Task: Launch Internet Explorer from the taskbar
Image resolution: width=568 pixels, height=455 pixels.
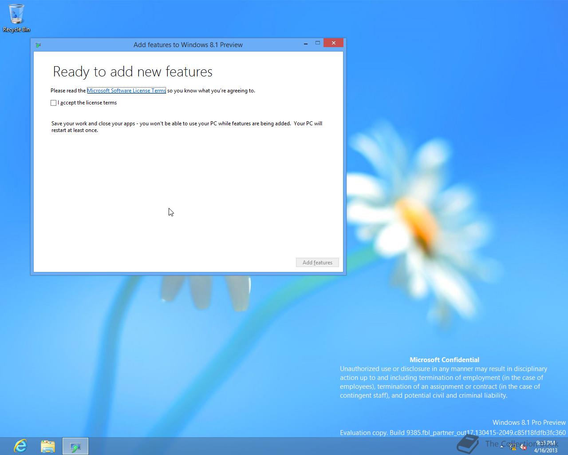Action: coord(20,446)
